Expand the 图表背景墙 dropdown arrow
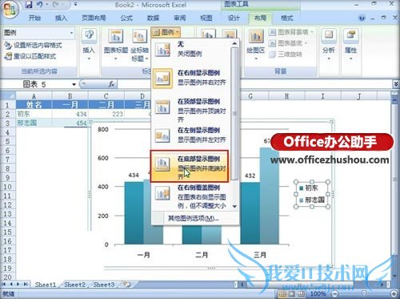Viewport: 400px width, 299px height. [311, 33]
